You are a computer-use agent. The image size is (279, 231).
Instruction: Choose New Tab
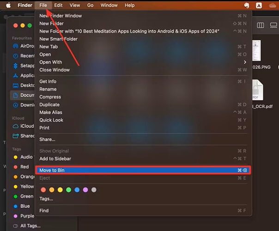(x=143, y=47)
